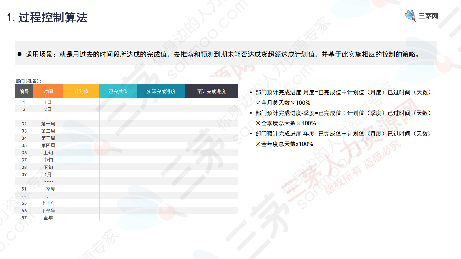Click the 上旬 time cell
Image resolution: width=461 pixels, height=259 pixels.
(x=48, y=153)
